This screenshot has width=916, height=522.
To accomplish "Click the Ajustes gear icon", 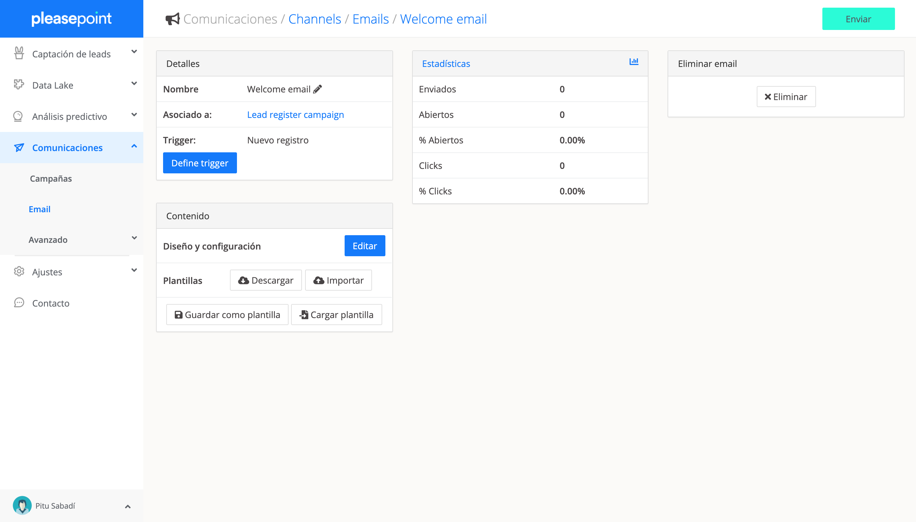I will (x=18, y=272).
